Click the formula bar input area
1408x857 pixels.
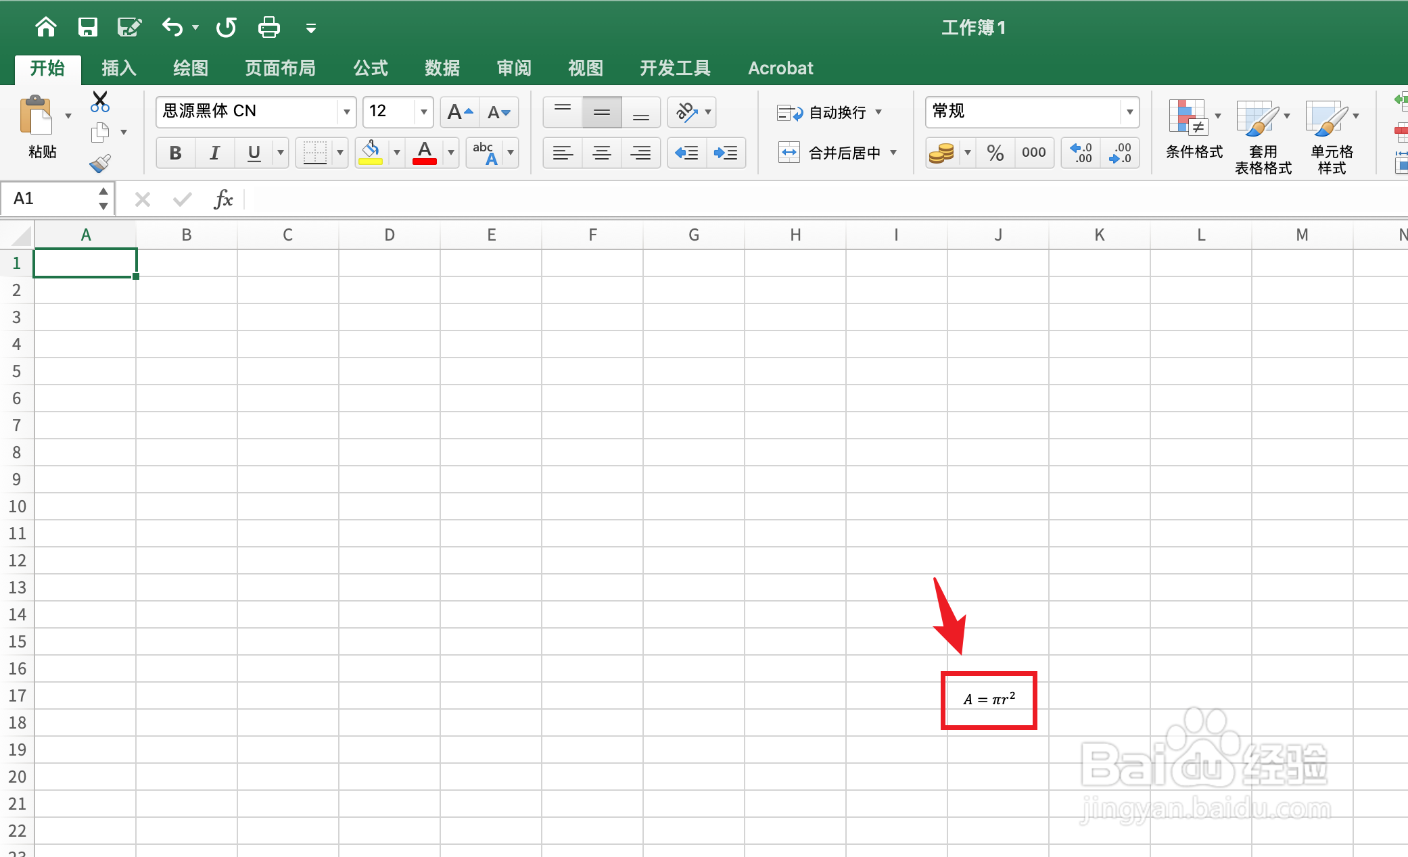[x=825, y=199]
